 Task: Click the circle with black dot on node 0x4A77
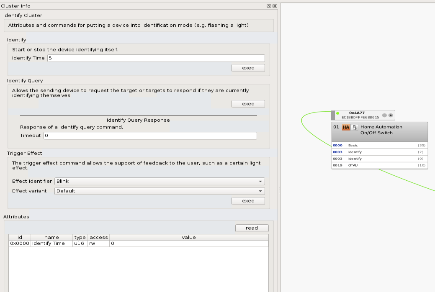tap(391, 115)
